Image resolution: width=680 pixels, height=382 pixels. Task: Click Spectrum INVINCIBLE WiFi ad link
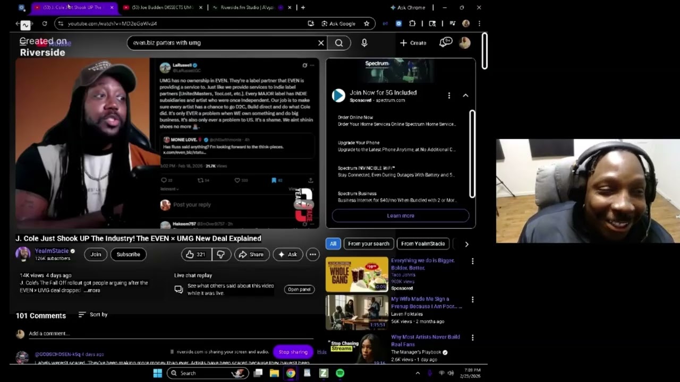click(367, 168)
